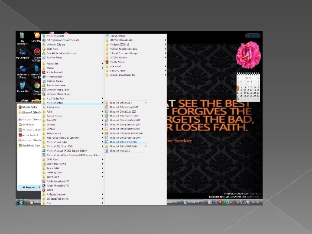The image size is (312, 234).
Task: Click the orange highlighted date on calendar gadget
Action: click(238, 87)
